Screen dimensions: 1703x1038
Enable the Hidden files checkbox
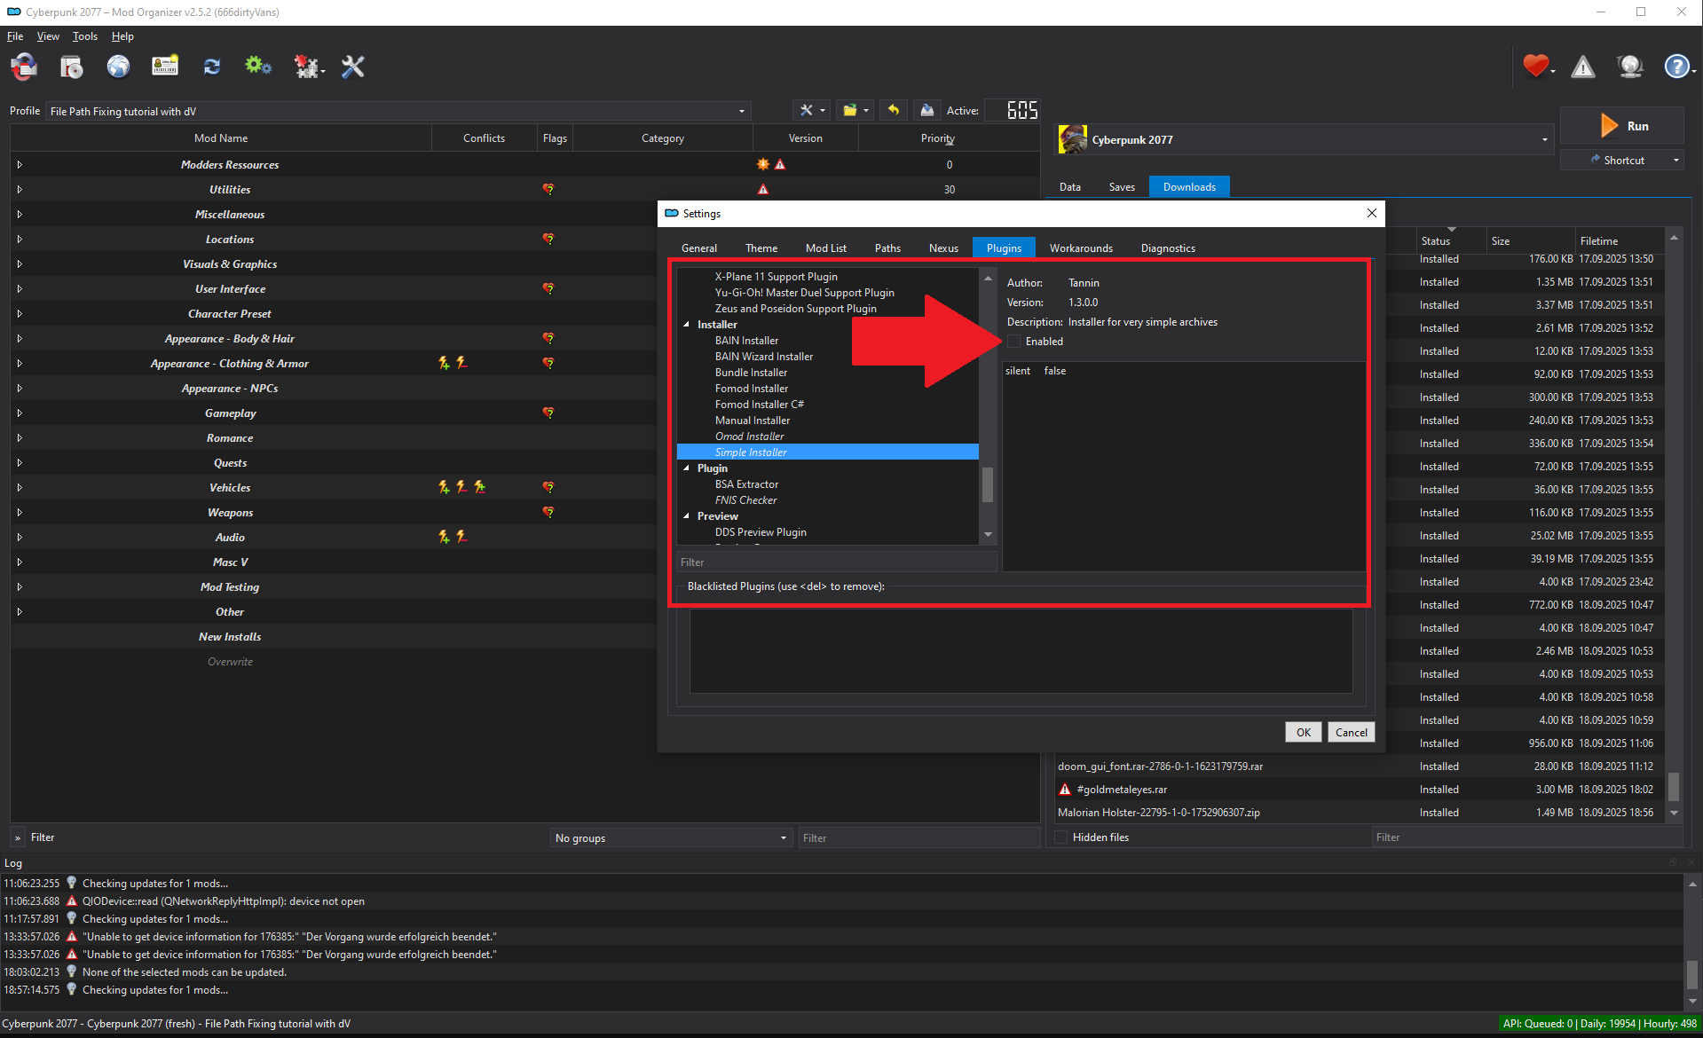tap(1061, 837)
